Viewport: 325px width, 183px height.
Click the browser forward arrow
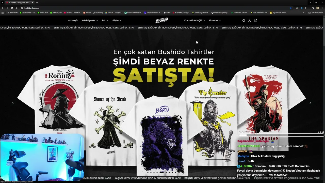click(7, 8)
